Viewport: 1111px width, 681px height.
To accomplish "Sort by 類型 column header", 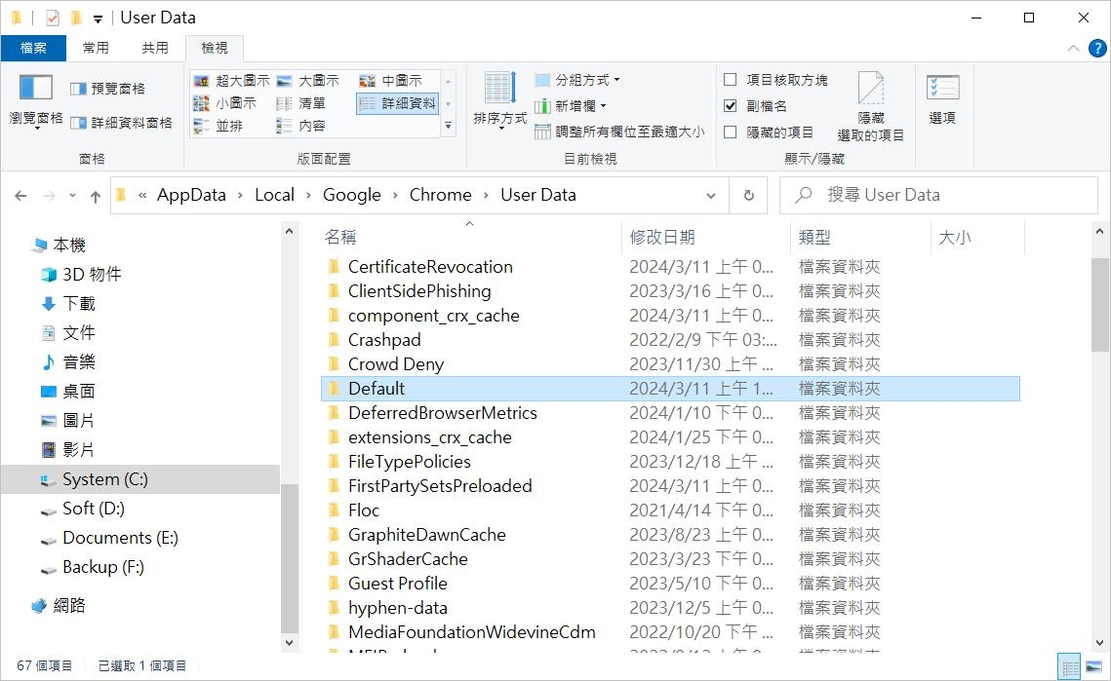I will pyautogui.click(x=861, y=237).
